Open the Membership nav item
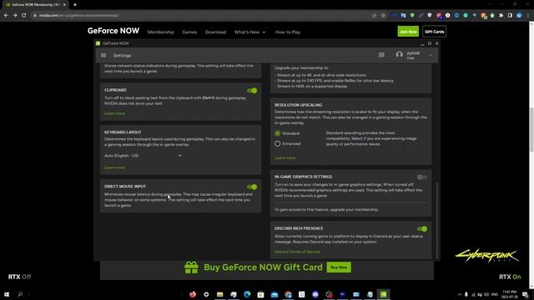 coord(161,32)
